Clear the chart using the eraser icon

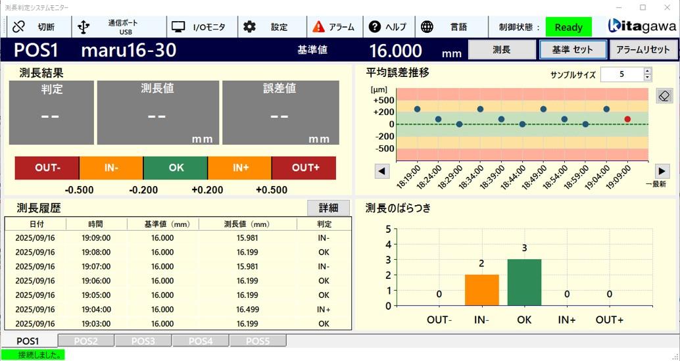coord(664,96)
